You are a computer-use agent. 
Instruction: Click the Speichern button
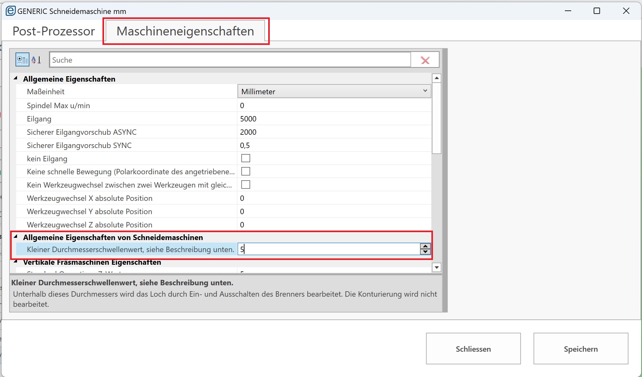coord(581,349)
